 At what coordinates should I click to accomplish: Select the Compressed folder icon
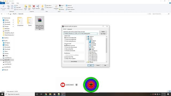pyautogui.click(x=20, y=22)
